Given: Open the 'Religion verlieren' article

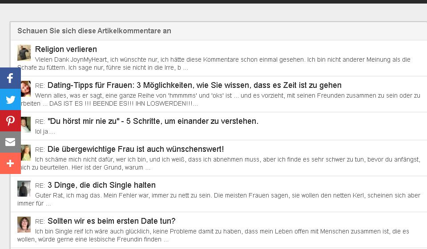Looking at the screenshot, I should (x=66, y=49).
